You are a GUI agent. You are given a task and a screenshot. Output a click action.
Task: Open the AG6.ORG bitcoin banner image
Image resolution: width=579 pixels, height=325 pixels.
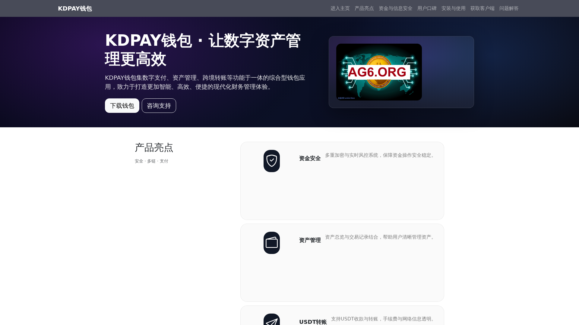[379, 72]
